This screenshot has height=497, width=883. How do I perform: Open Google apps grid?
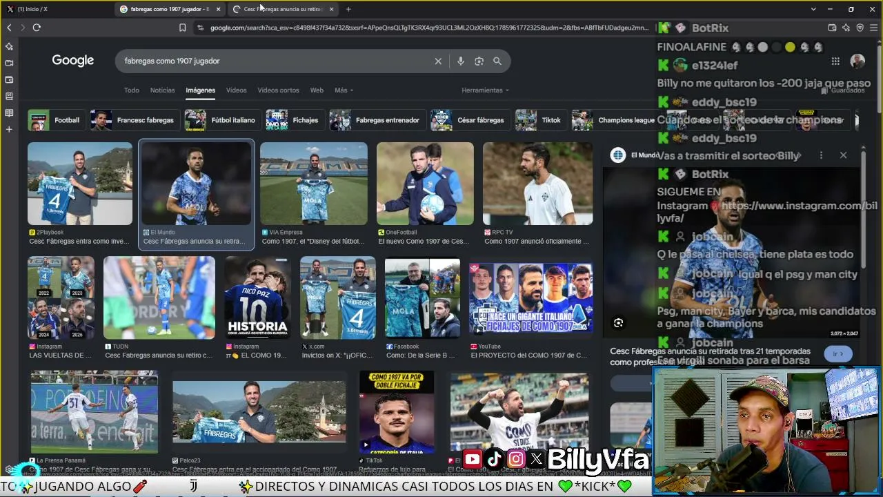coord(835,61)
